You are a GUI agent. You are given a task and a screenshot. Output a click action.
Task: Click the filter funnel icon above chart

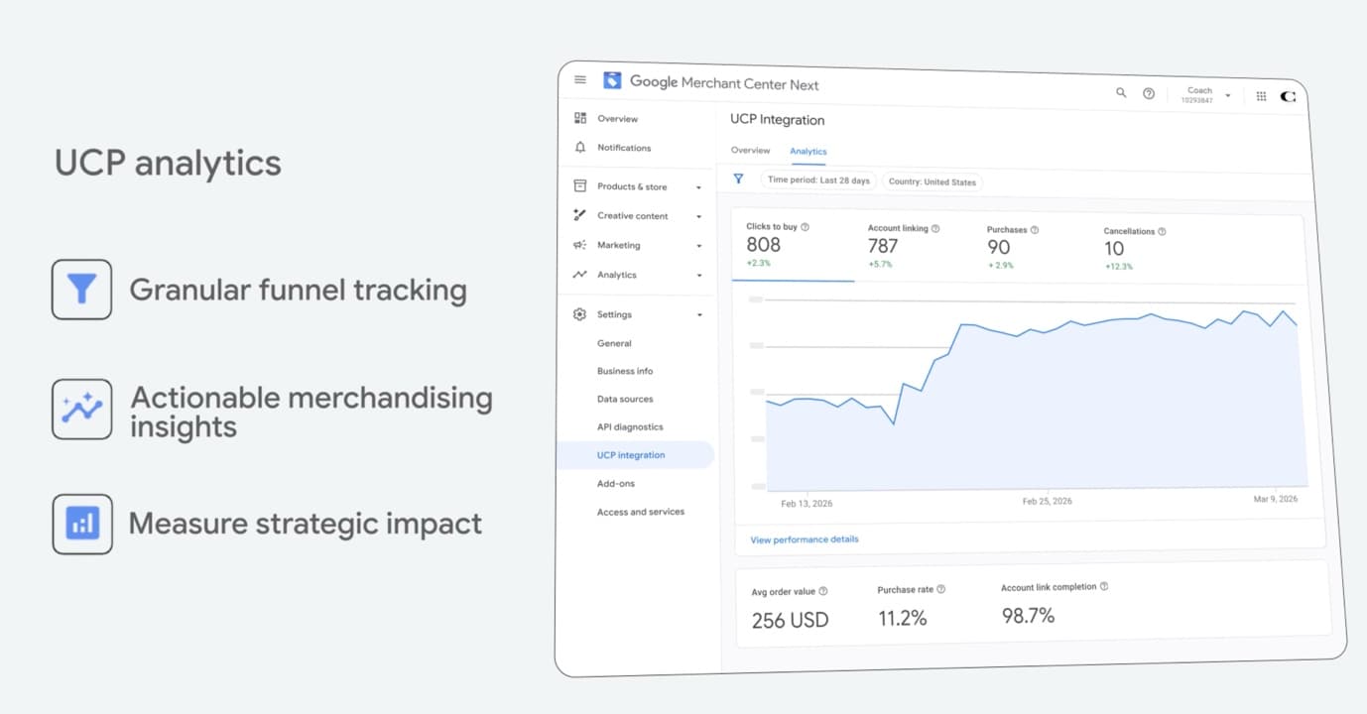click(738, 179)
